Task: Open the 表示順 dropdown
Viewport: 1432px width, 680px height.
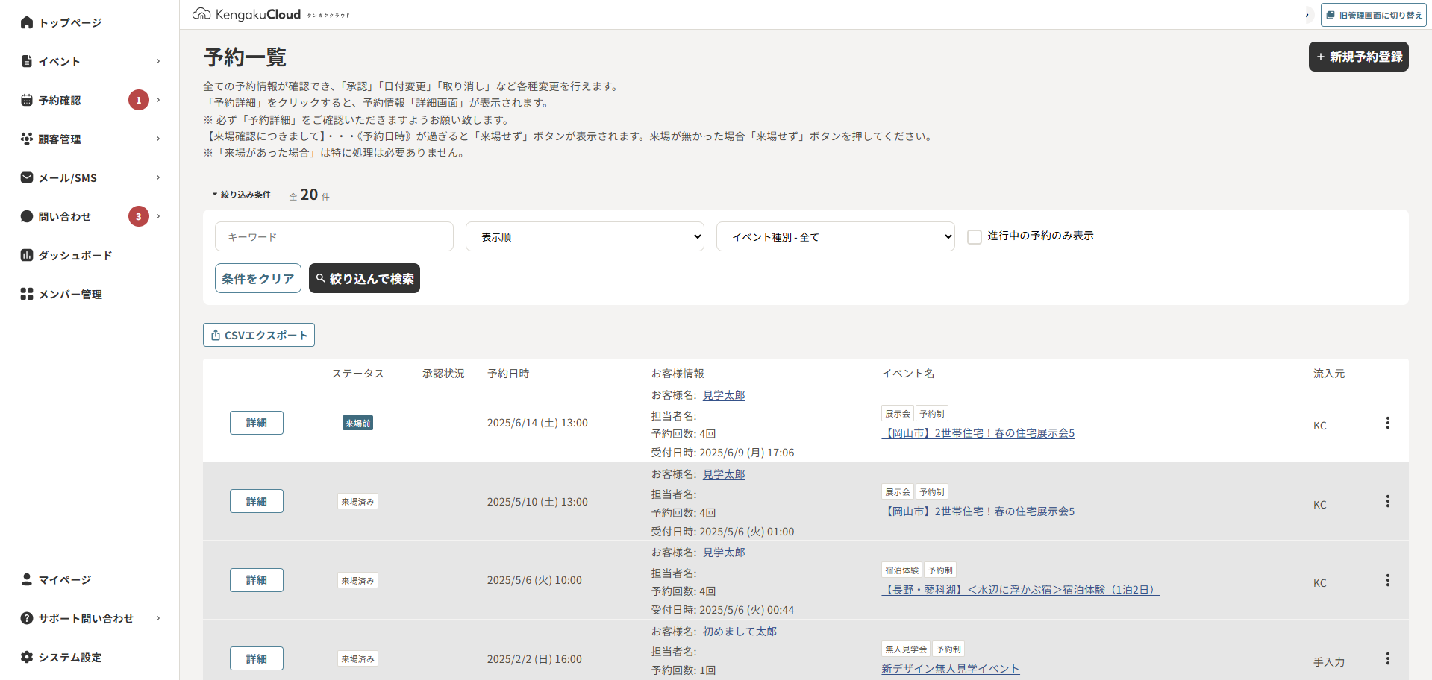Action: tap(584, 236)
